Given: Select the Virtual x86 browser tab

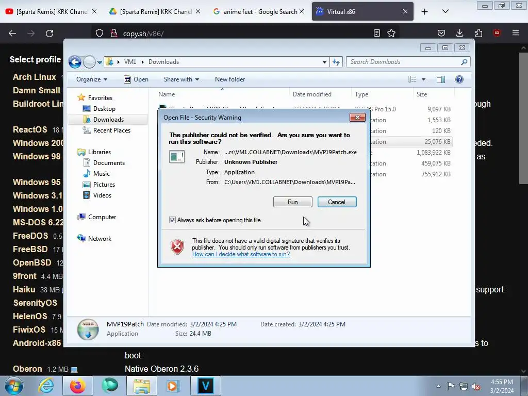Looking at the screenshot, I should [362, 11].
